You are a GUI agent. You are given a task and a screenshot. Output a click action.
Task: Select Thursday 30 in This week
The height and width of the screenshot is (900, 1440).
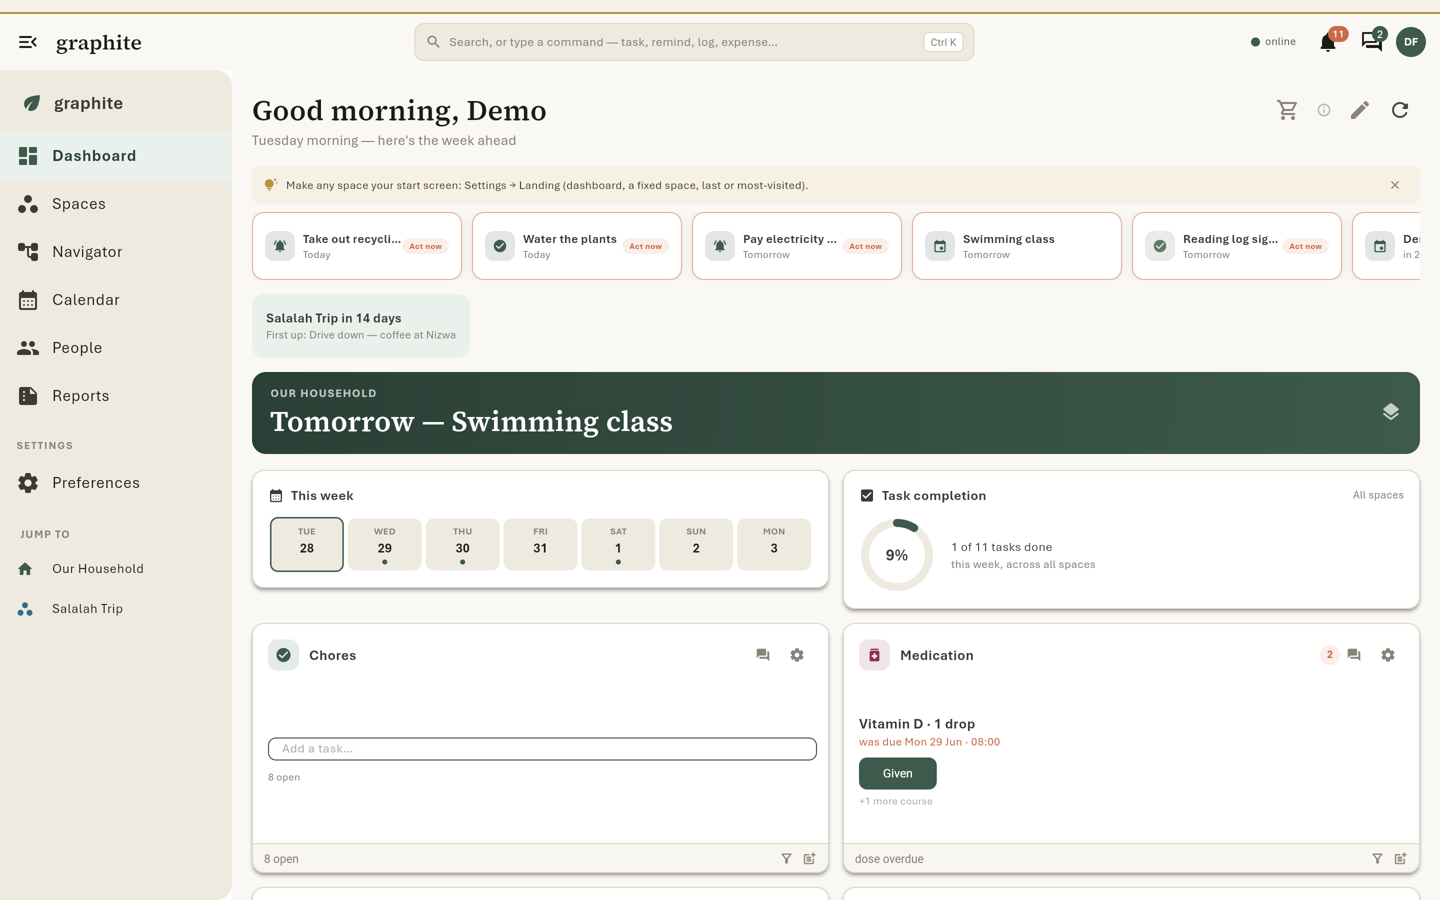click(462, 544)
